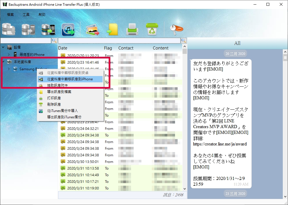Viewport: 288px width, 205px height.
Task: Focus the search box above the message list
Action: 119,41
